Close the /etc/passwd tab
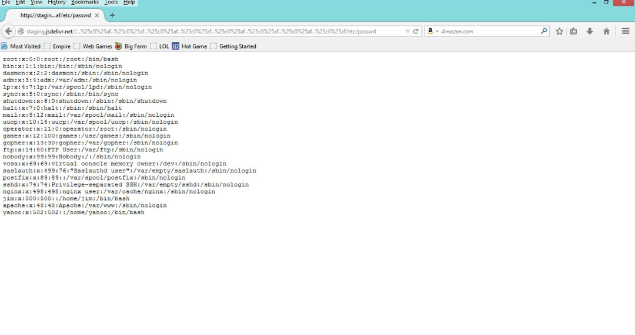 (97, 15)
